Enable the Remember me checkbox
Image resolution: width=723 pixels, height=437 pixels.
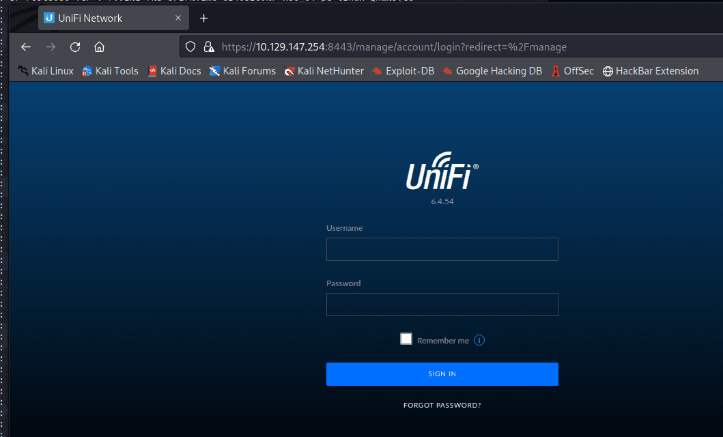[406, 339]
